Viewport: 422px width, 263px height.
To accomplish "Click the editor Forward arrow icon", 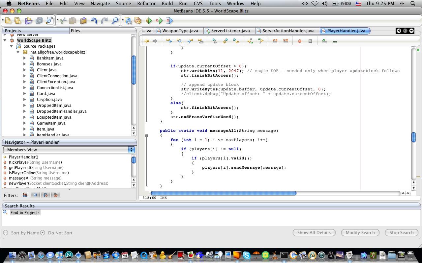I will coord(155,41).
